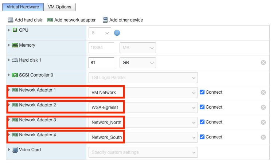Click the Add network adapter icon
This screenshot has width=273, height=164.
coord(50,20)
